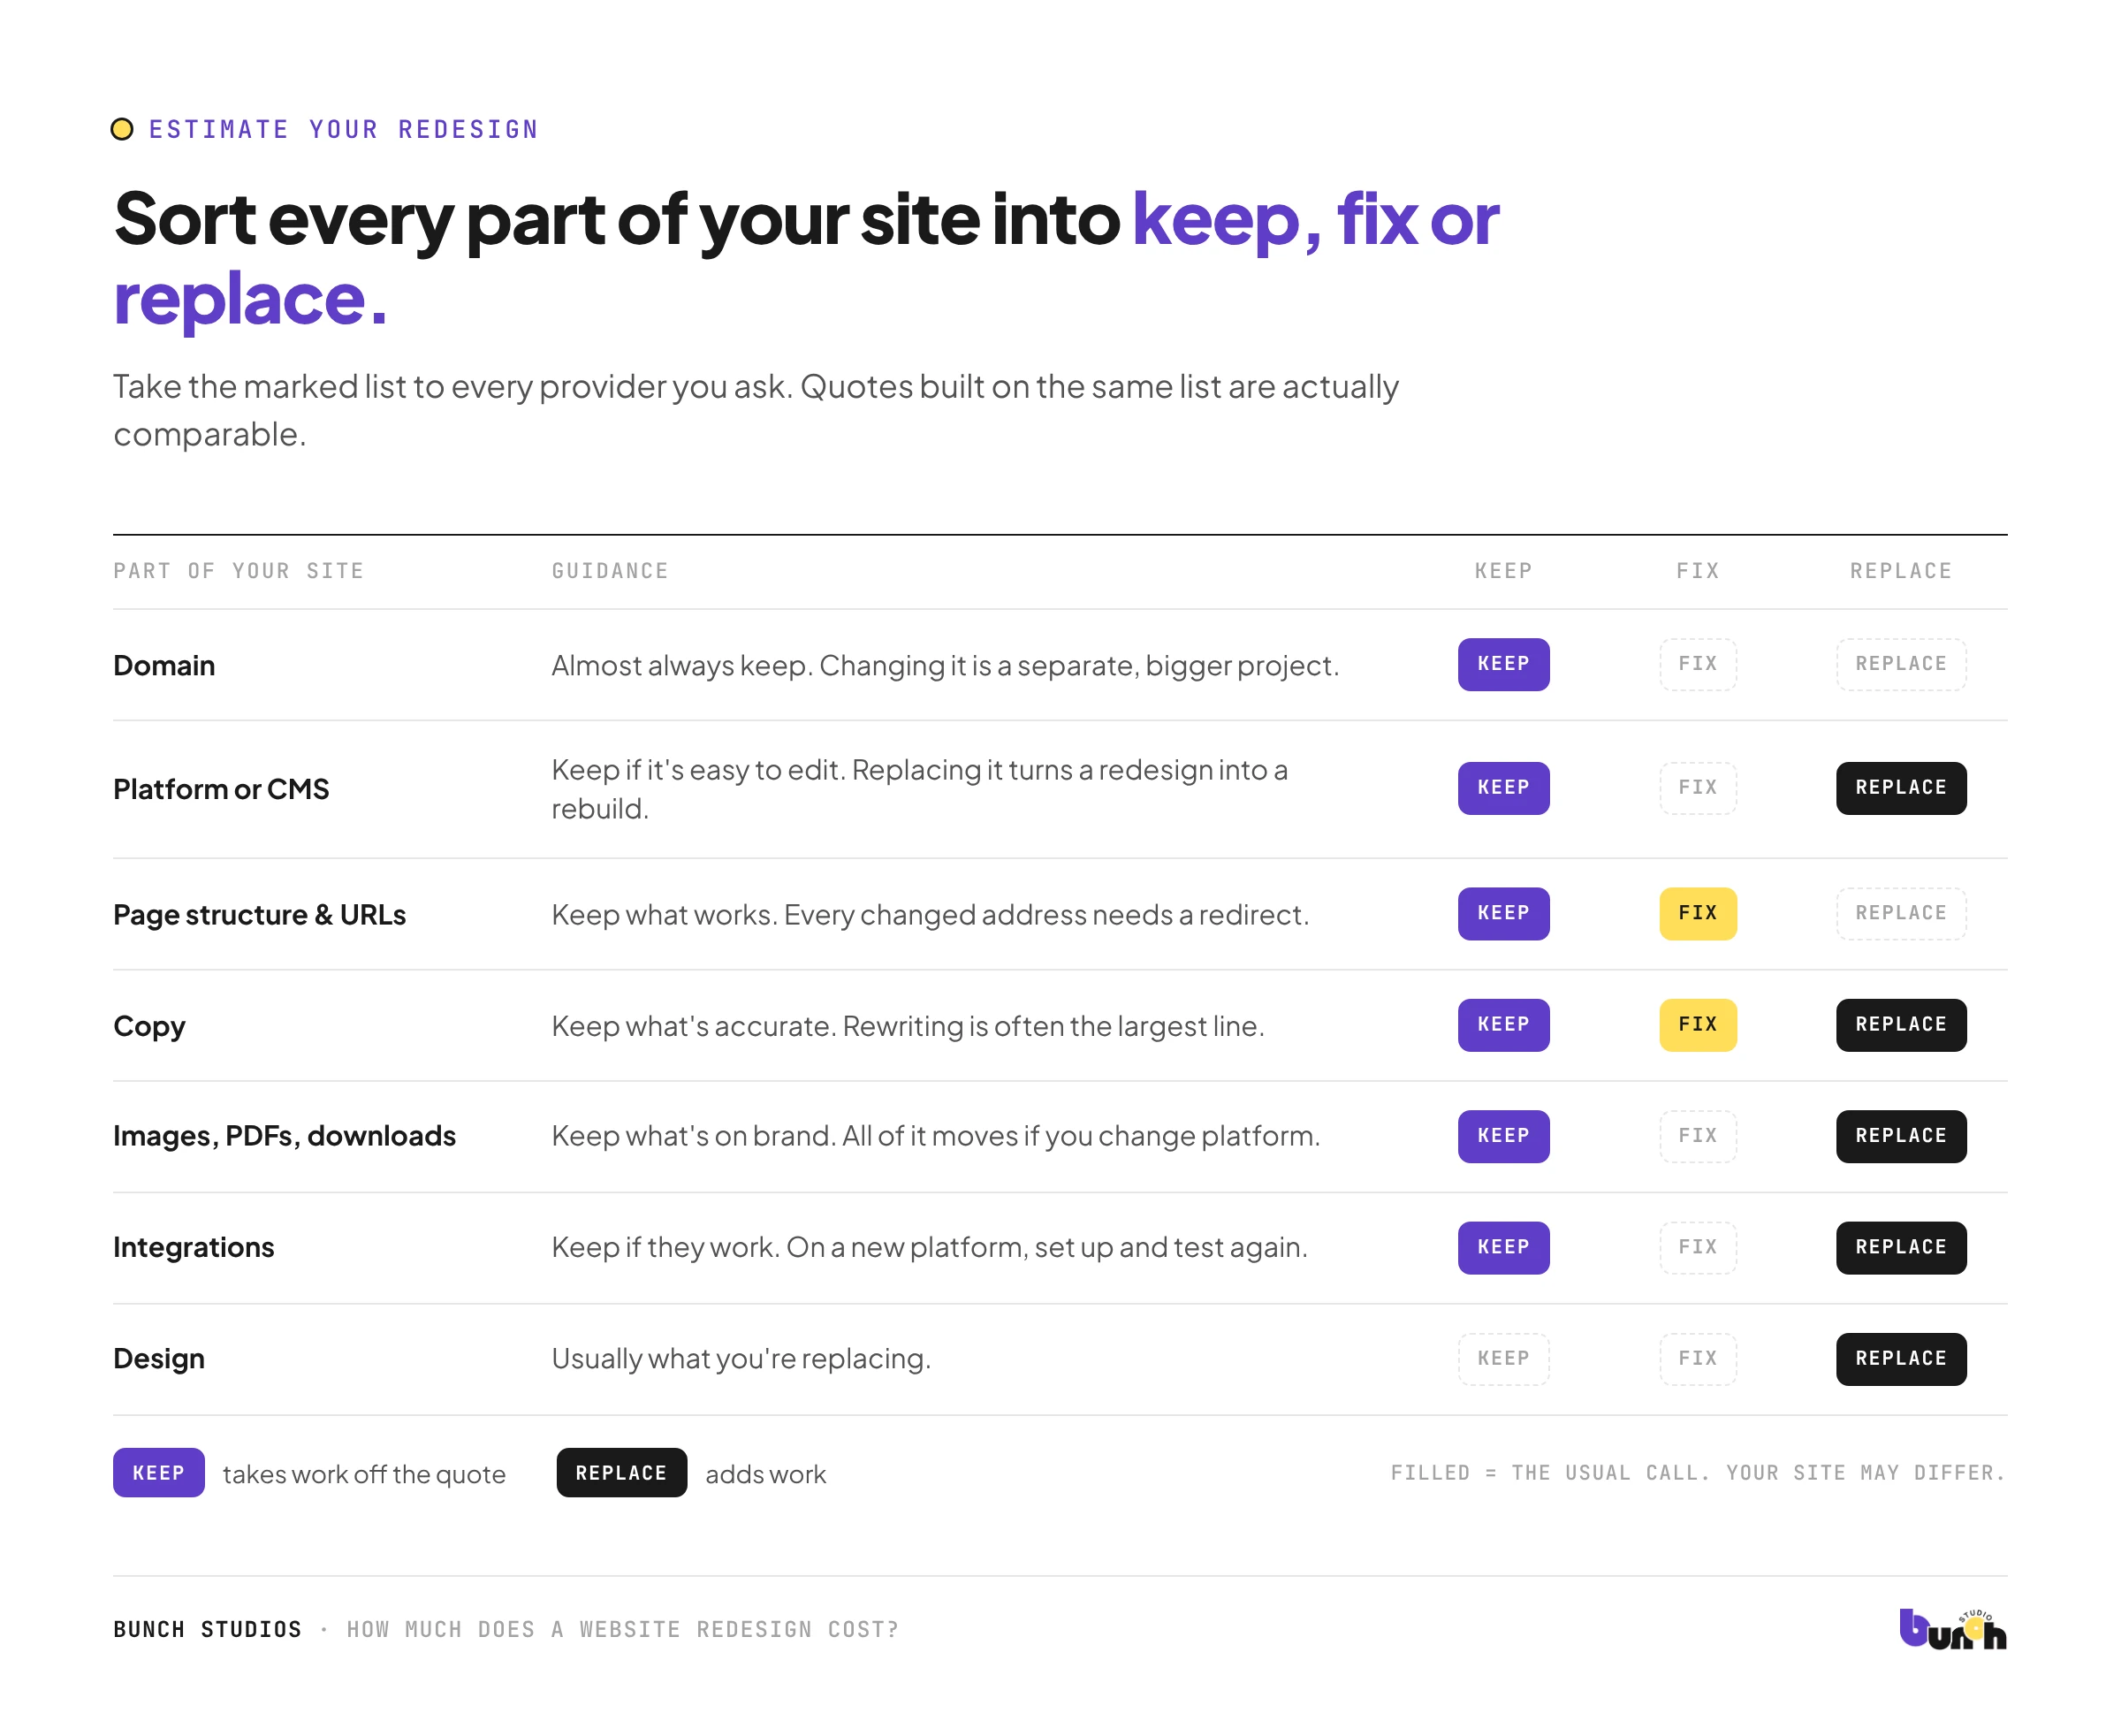
Task: Click How much does a website redesign cost
Action: coord(622,1629)
